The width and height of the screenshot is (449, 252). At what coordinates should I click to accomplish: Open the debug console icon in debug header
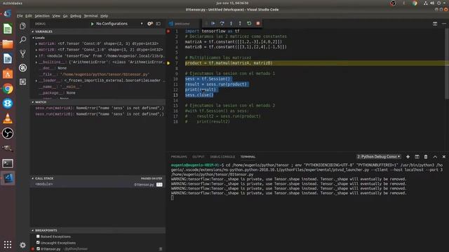159,24
